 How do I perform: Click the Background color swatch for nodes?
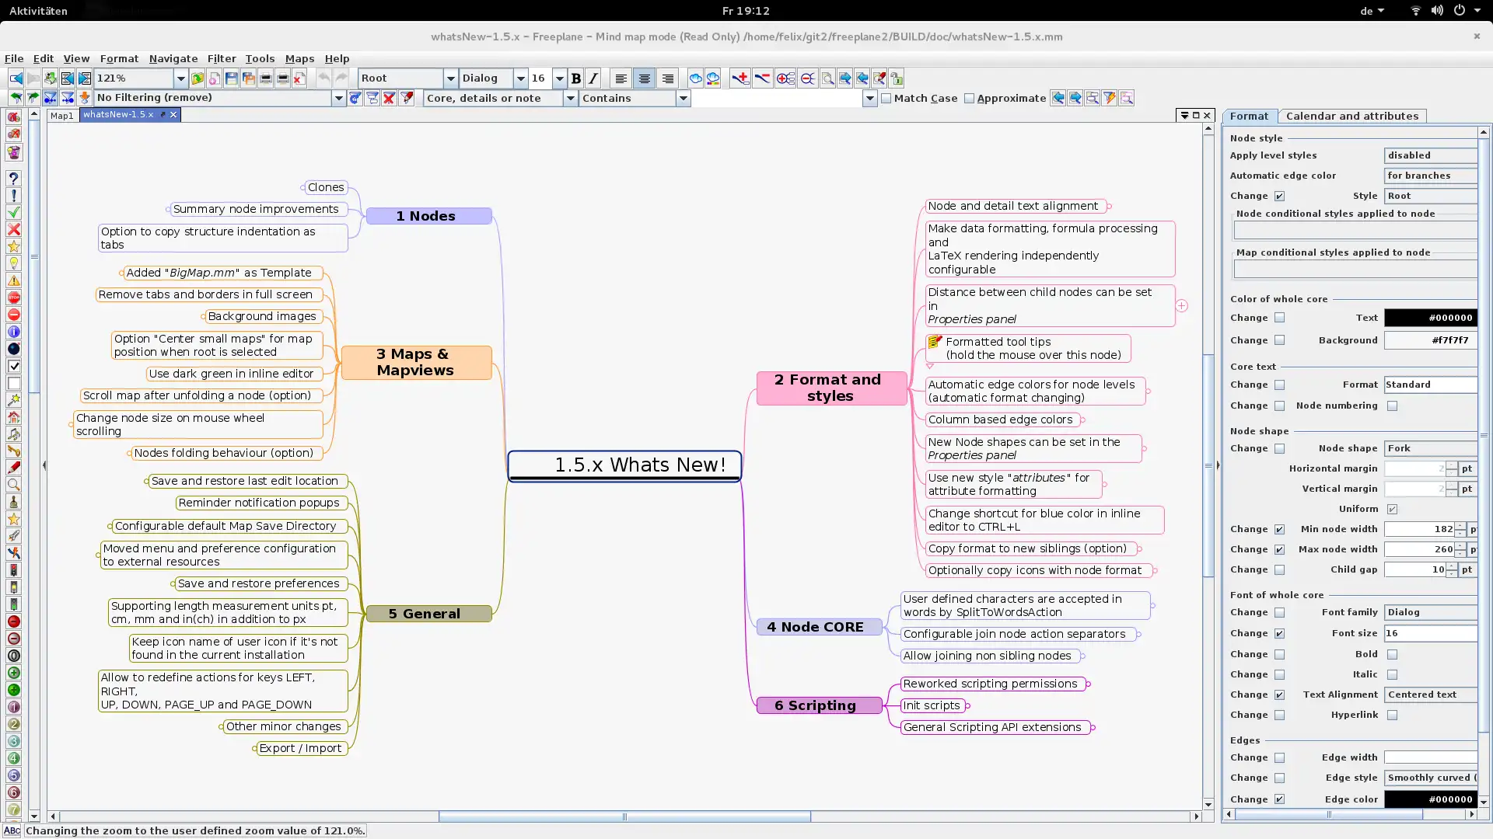click(1431, 340)
